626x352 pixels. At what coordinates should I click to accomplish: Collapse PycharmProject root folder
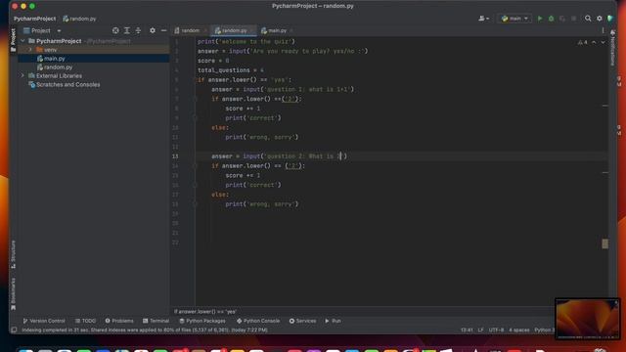click(22, 41)
